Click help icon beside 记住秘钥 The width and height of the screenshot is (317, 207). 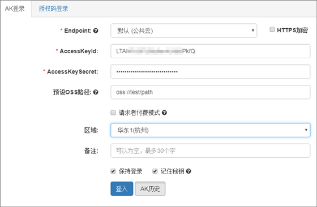tap(189, 171)
